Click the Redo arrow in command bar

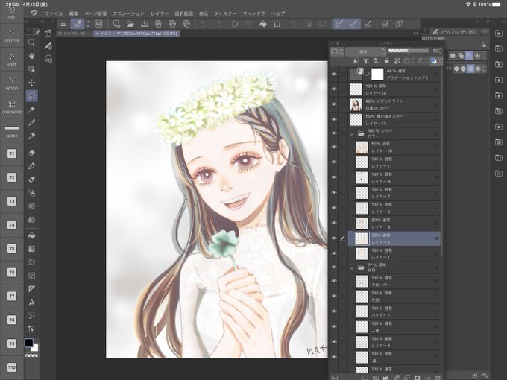pos(218,24)
